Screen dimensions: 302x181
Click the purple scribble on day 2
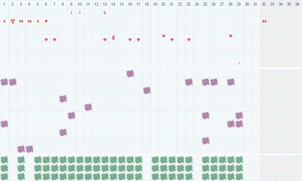(x=13, y=82)
